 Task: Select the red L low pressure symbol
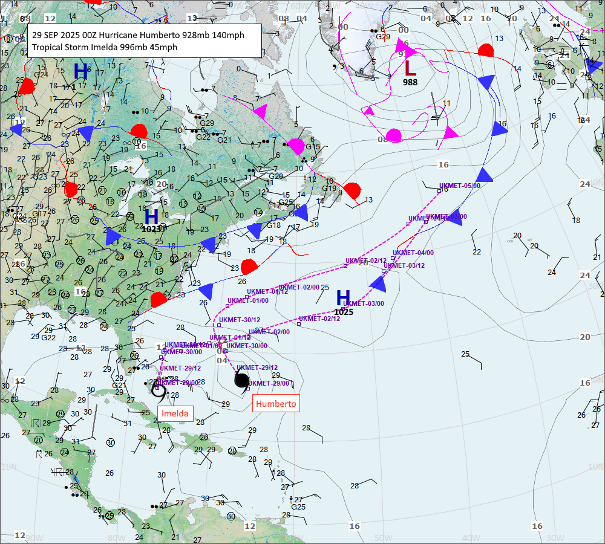(x=410, y=67)
